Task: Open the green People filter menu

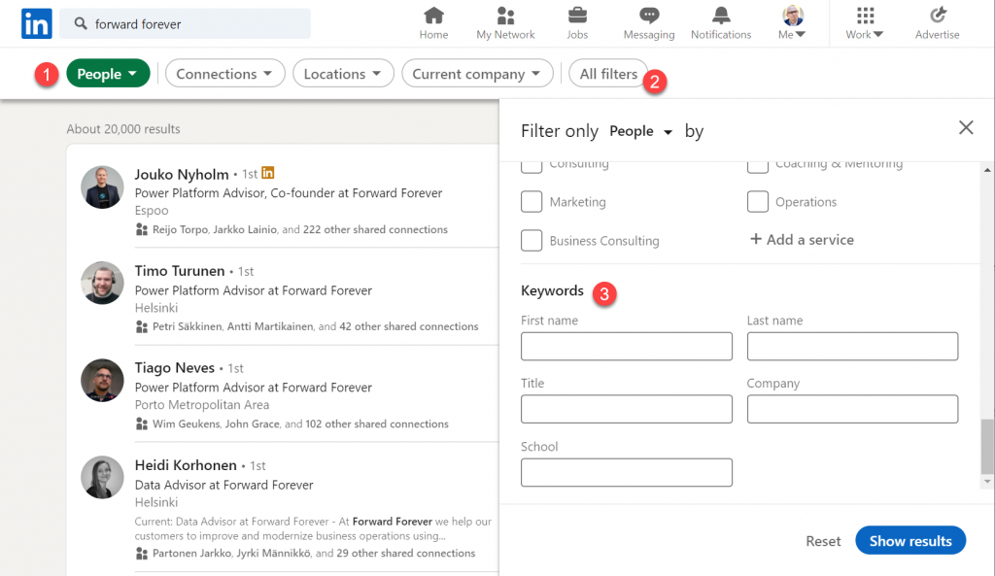Action: [x=108, y=74]
